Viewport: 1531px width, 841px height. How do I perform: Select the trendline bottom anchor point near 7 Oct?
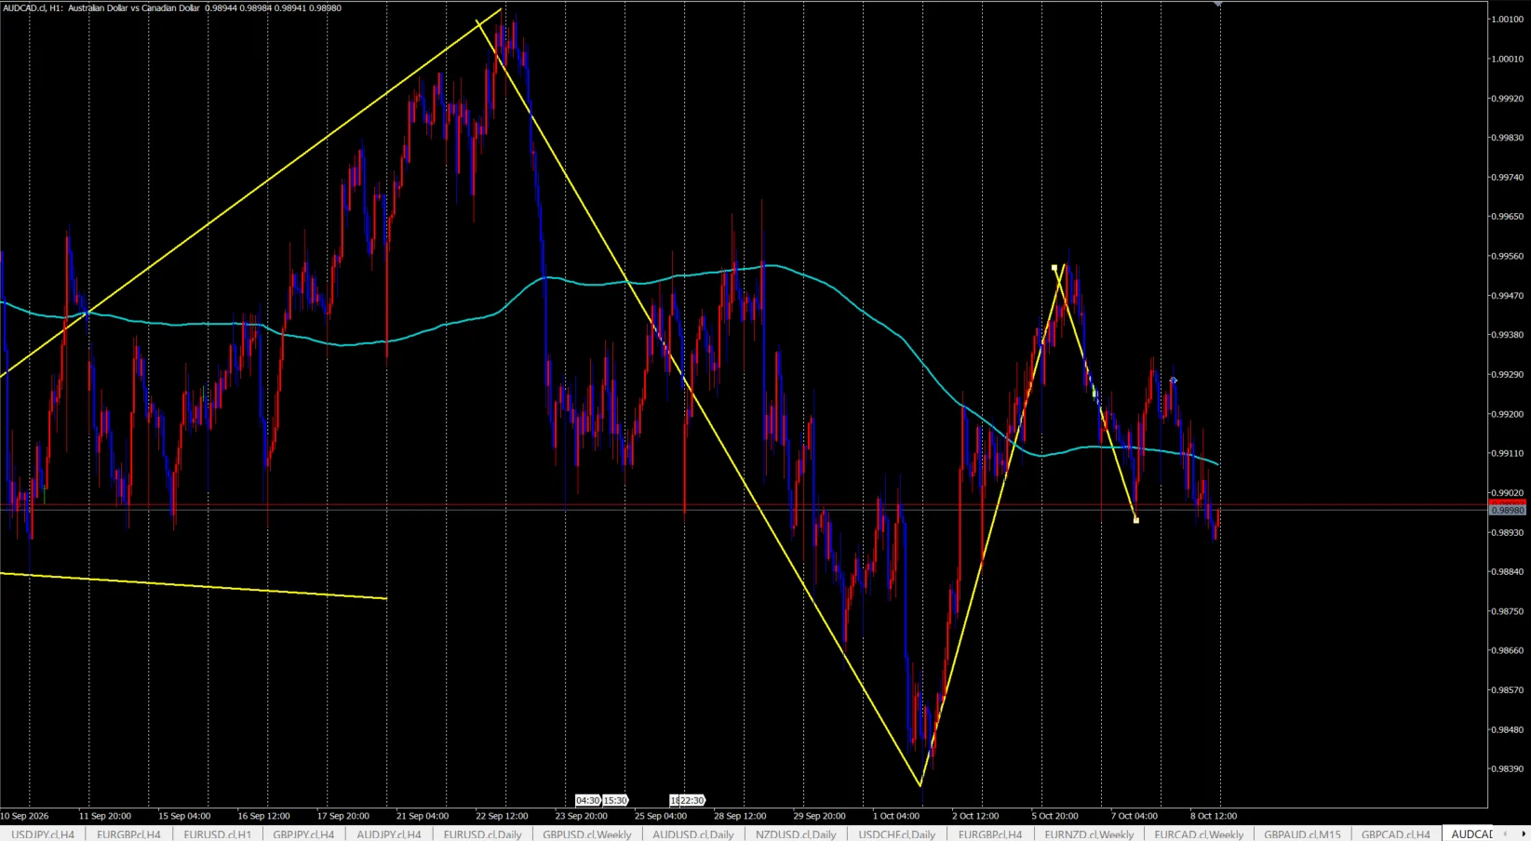[1136, 520]
